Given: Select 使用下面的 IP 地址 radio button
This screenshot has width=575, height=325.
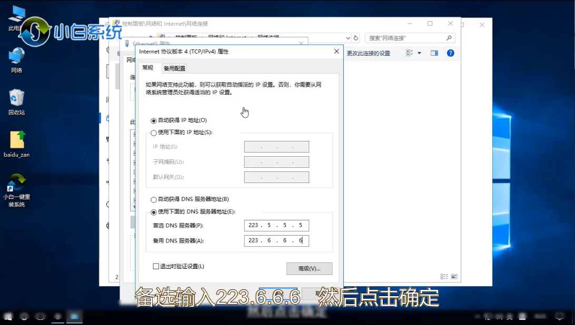Looking at the screenshot, I should (x=153, y=133).
